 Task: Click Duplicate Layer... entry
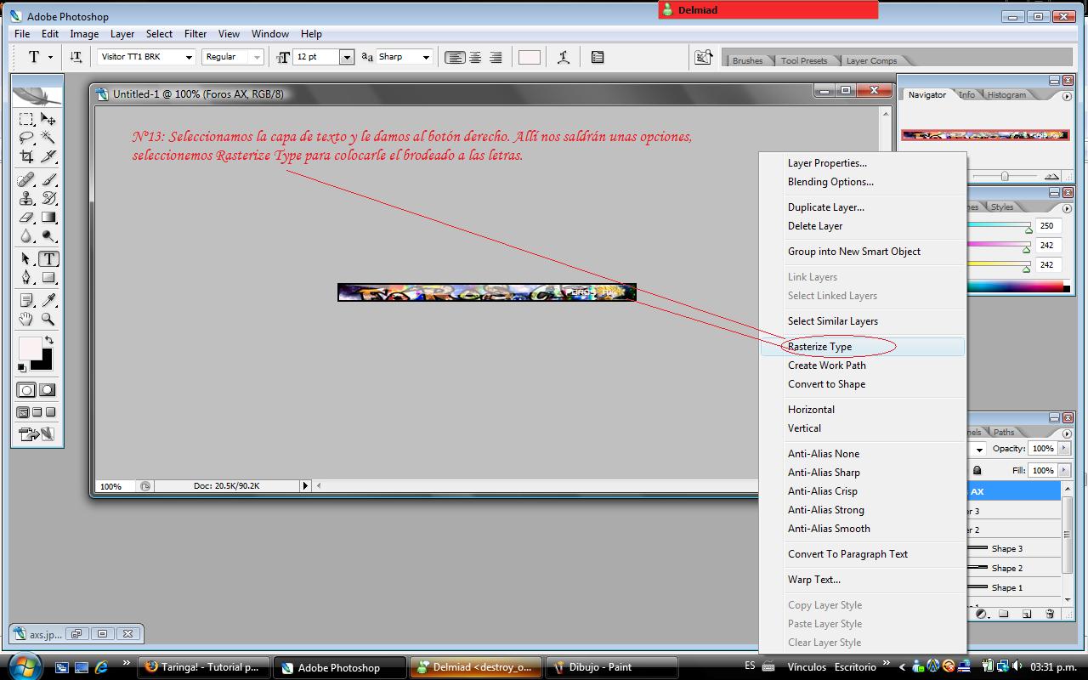tap(863, 207)
